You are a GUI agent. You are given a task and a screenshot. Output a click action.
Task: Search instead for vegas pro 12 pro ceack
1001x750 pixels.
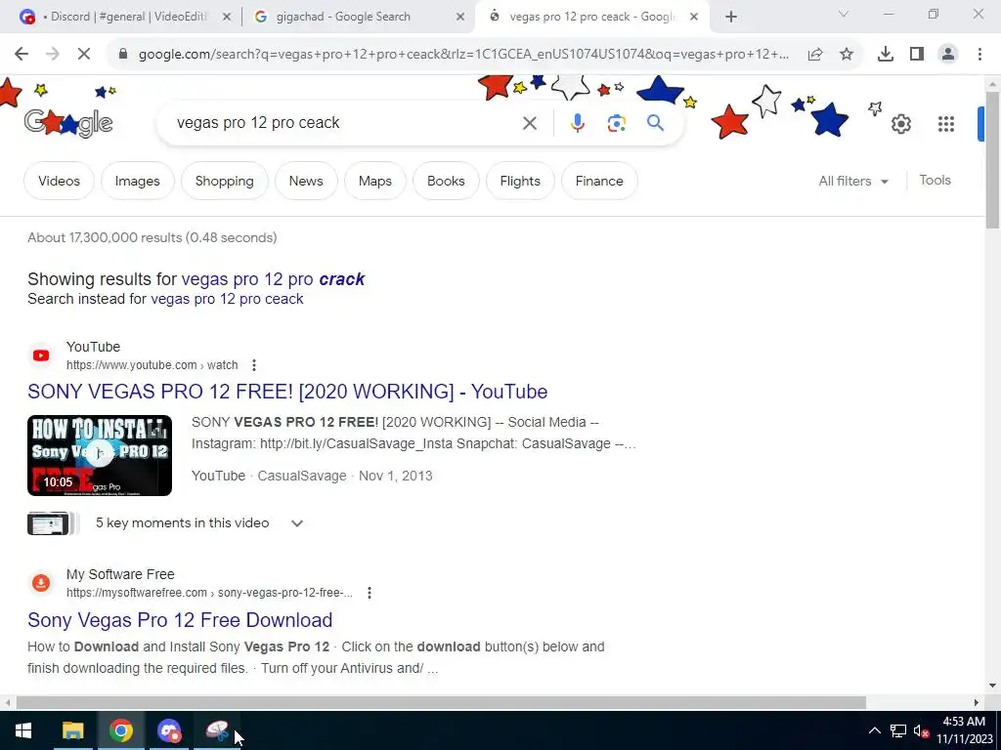(227, 299)
